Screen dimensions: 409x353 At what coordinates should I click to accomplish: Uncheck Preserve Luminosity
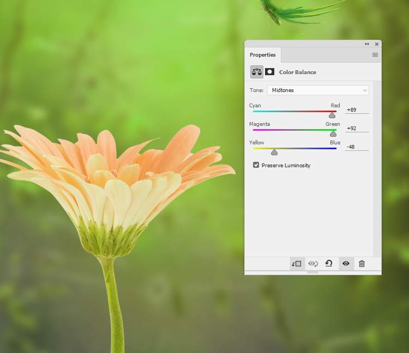(x=256, y=165)
